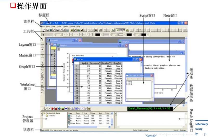Open the fill pattern dropdown with white box

[125, 35]
